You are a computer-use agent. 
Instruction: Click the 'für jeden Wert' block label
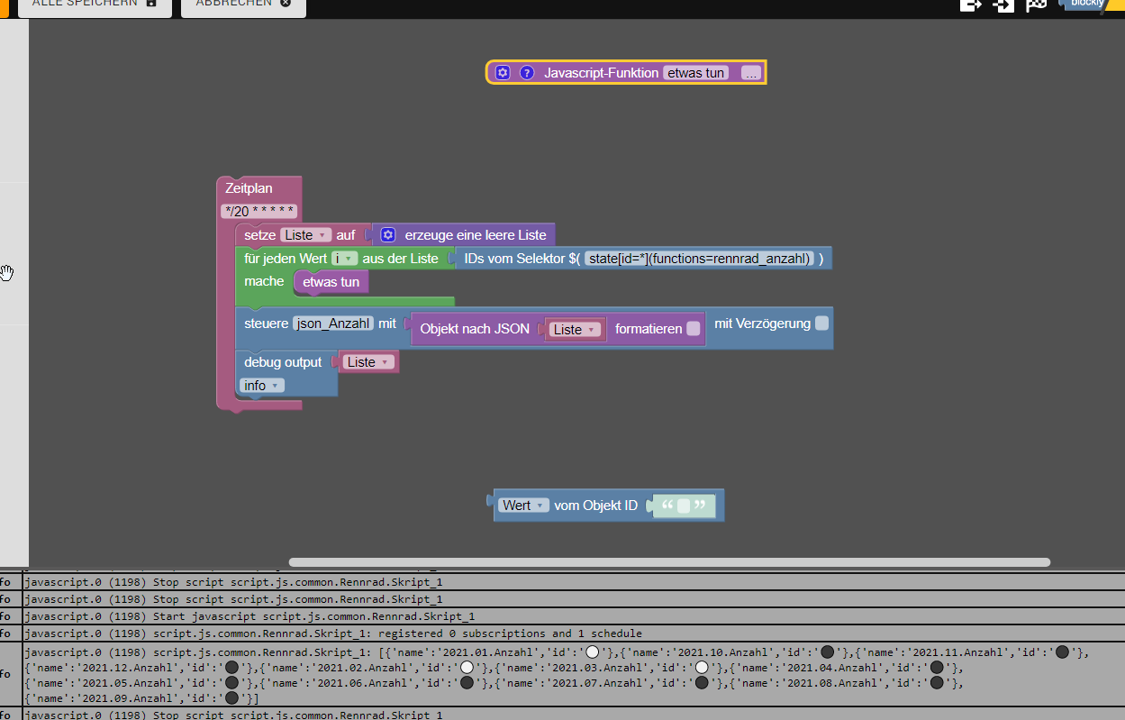click(285, 259)
